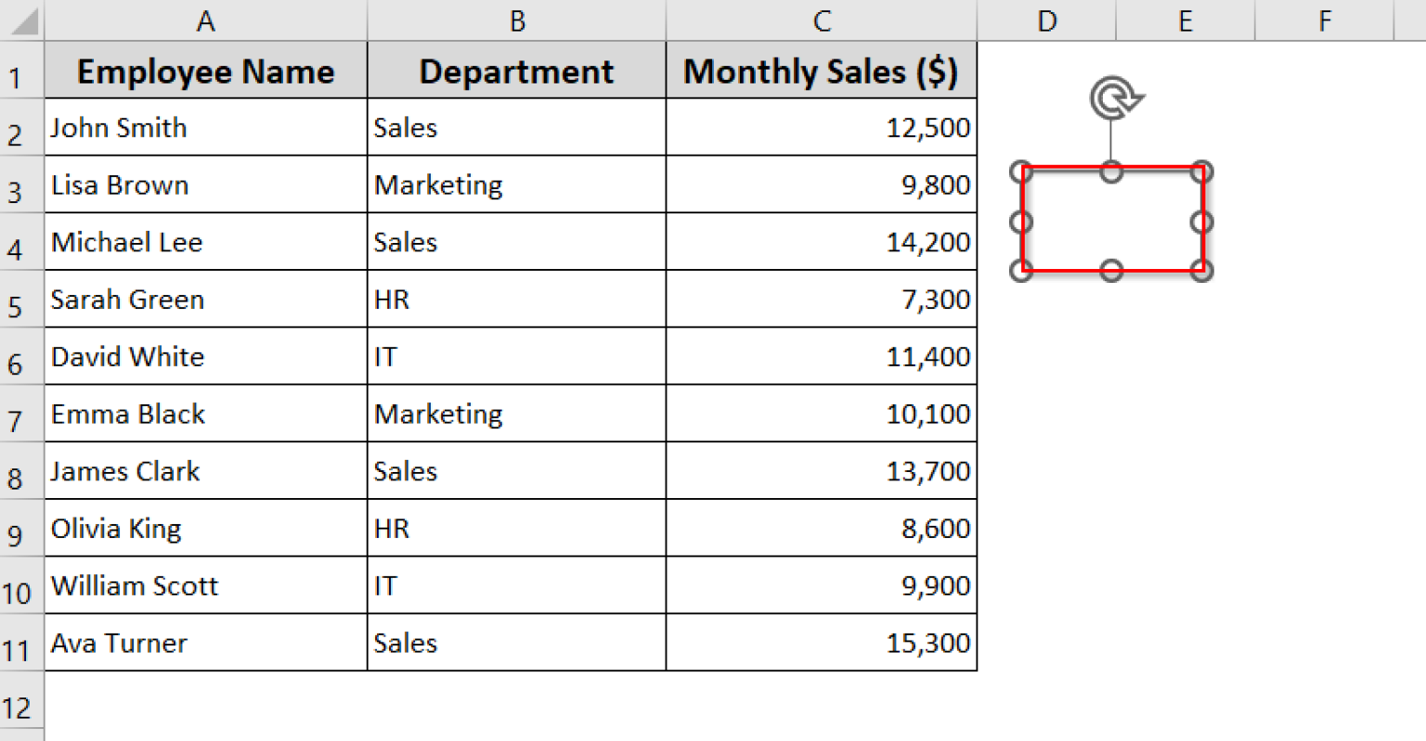Click the rectangle's top-middle sizing handle
Screen dimensions: 1426x741
[1111, 172]
